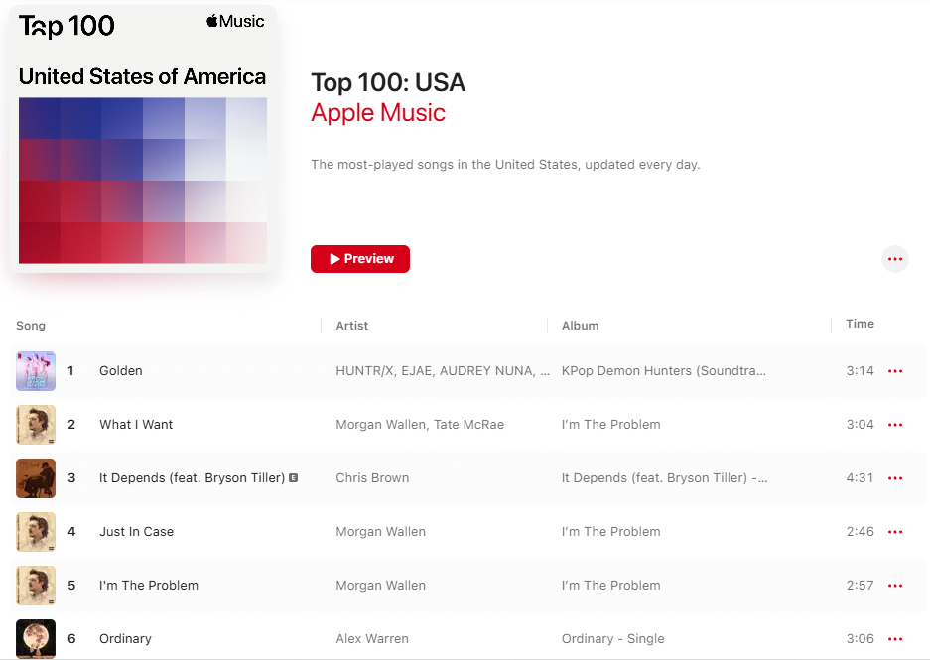
Task: Click the Artist column header
Action: 352,326
